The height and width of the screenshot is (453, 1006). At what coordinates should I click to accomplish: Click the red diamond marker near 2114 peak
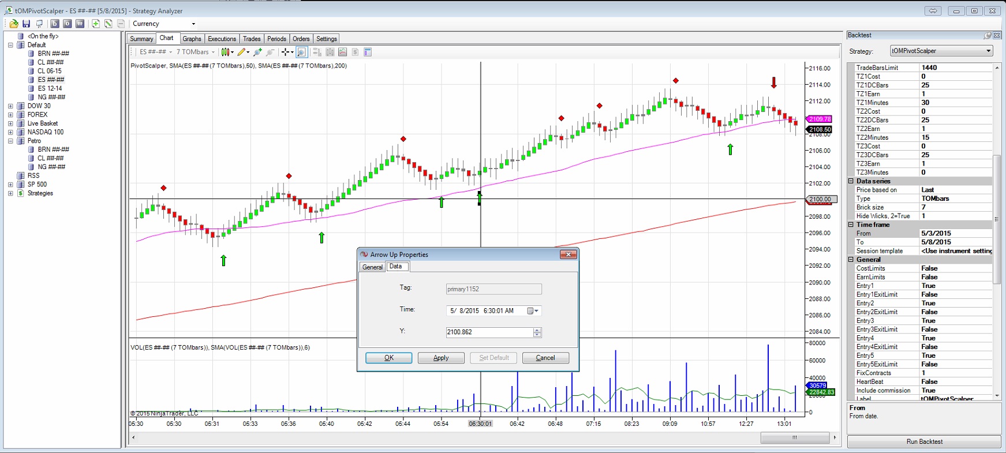675,81
